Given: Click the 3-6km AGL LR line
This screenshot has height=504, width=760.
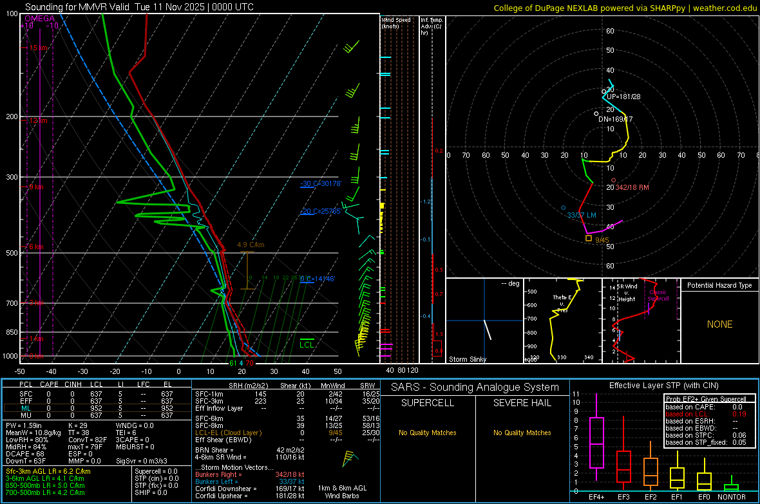Looking at the screenshot, I should click(x=44, y=478).
